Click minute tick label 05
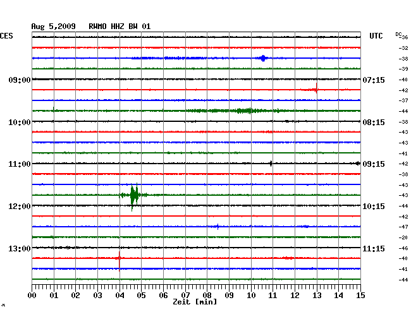Viewport: 411px width, 312px height. (x=141, y=295)
